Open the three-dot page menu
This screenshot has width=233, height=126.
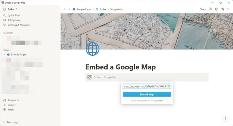[229, 9]
